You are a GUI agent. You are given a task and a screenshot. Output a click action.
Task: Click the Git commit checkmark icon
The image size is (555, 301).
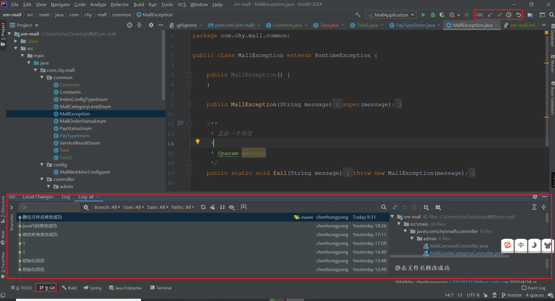click(x=499, y=15)
